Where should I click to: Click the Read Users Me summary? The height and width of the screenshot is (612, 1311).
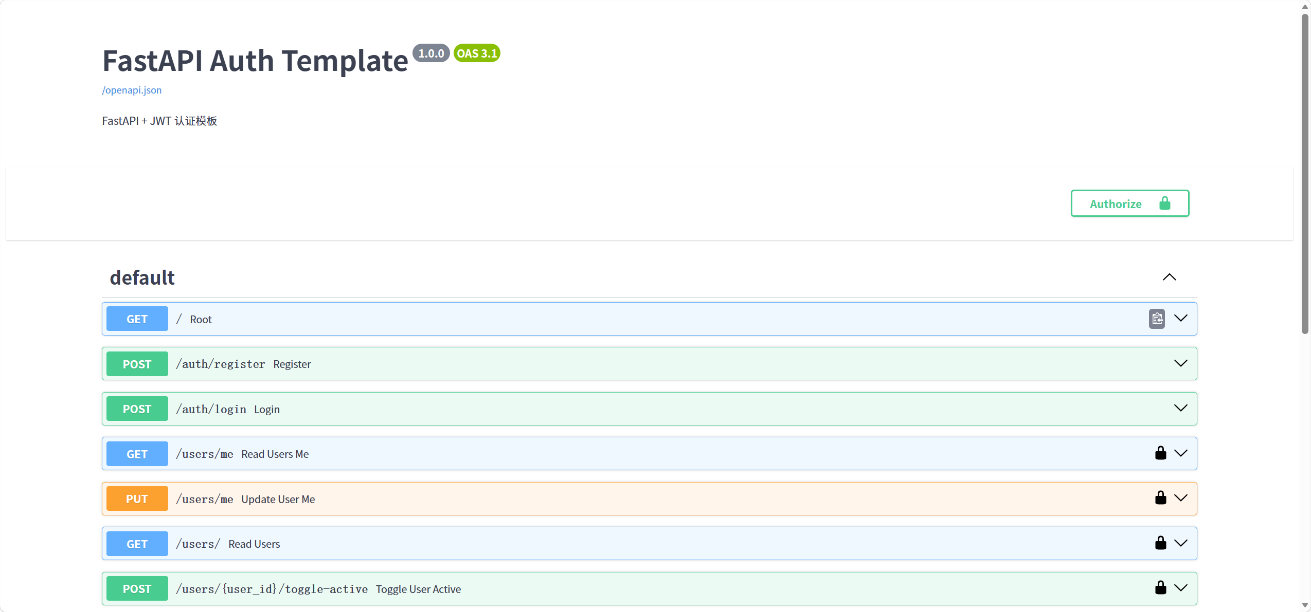[275, 454]
